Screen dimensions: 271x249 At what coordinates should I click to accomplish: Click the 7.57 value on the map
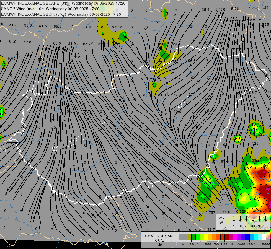coord(250,8)
